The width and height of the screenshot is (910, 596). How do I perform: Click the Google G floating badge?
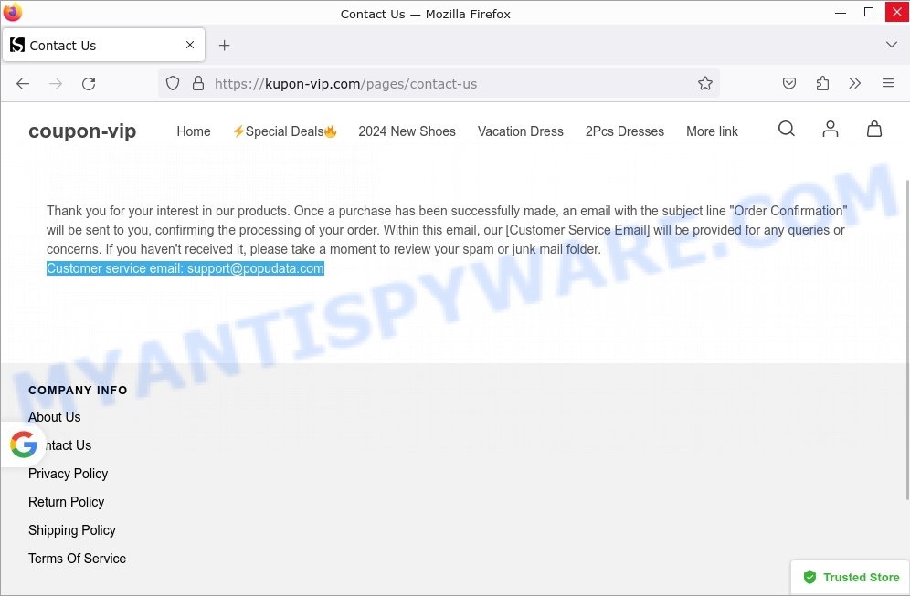click(23, 444)
